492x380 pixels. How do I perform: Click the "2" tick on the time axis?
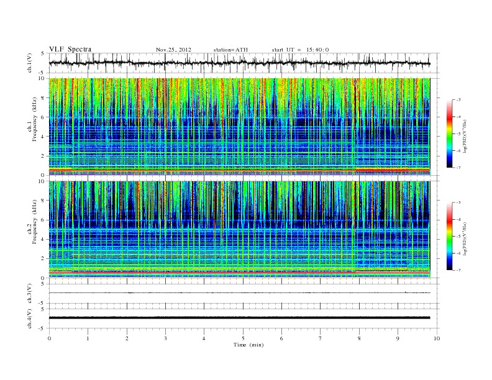click(x=127, y=338)
